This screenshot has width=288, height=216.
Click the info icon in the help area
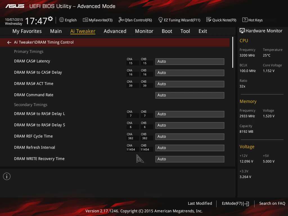click(7, 176)
